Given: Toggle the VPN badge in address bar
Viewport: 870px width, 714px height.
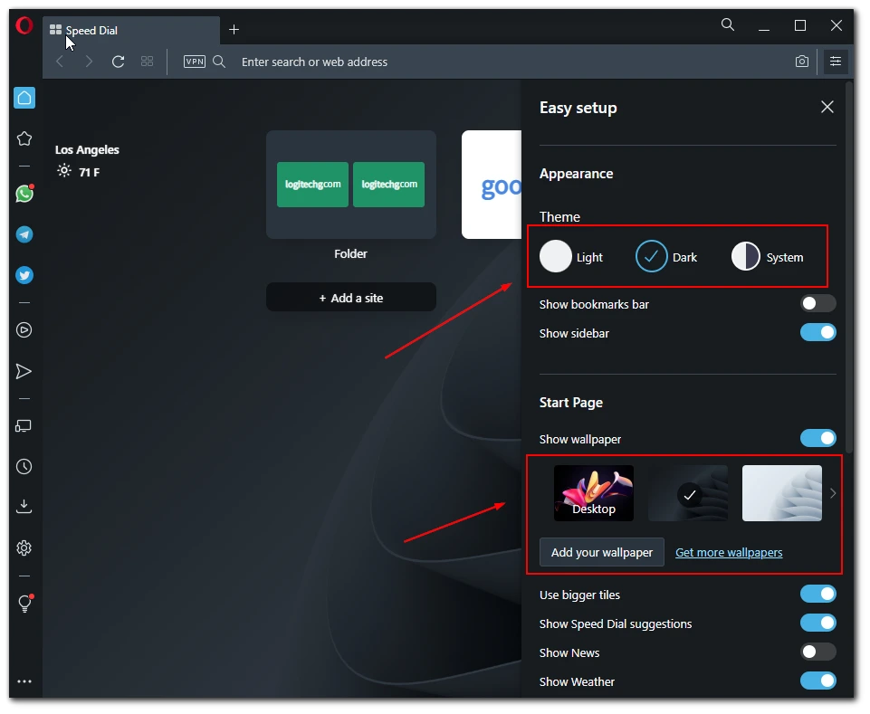Looking at the screenshot, I should click(x=195, y=62).
